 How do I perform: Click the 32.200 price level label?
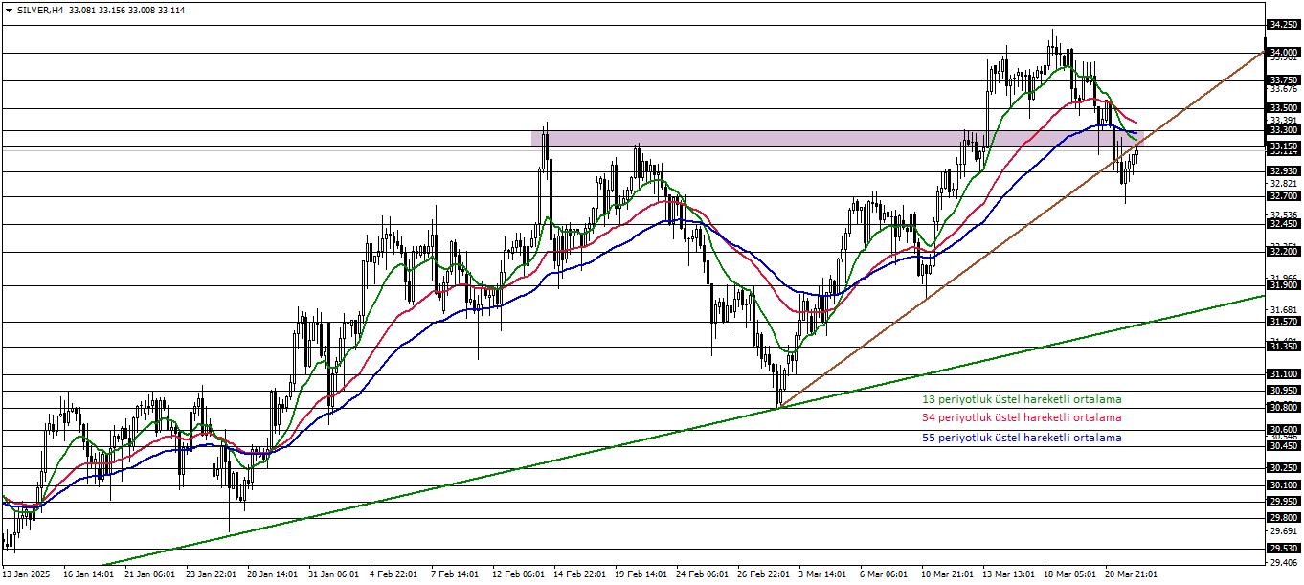(1283, 251)
